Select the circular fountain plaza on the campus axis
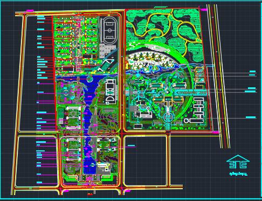262x201 pixels. [x=169, y=117]
